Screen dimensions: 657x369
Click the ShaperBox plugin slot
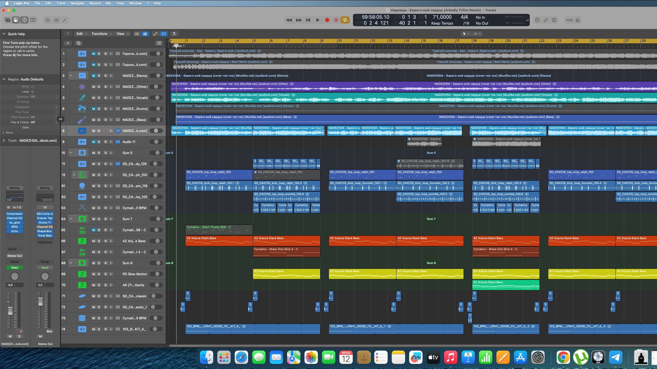click(x=45, y=231)
